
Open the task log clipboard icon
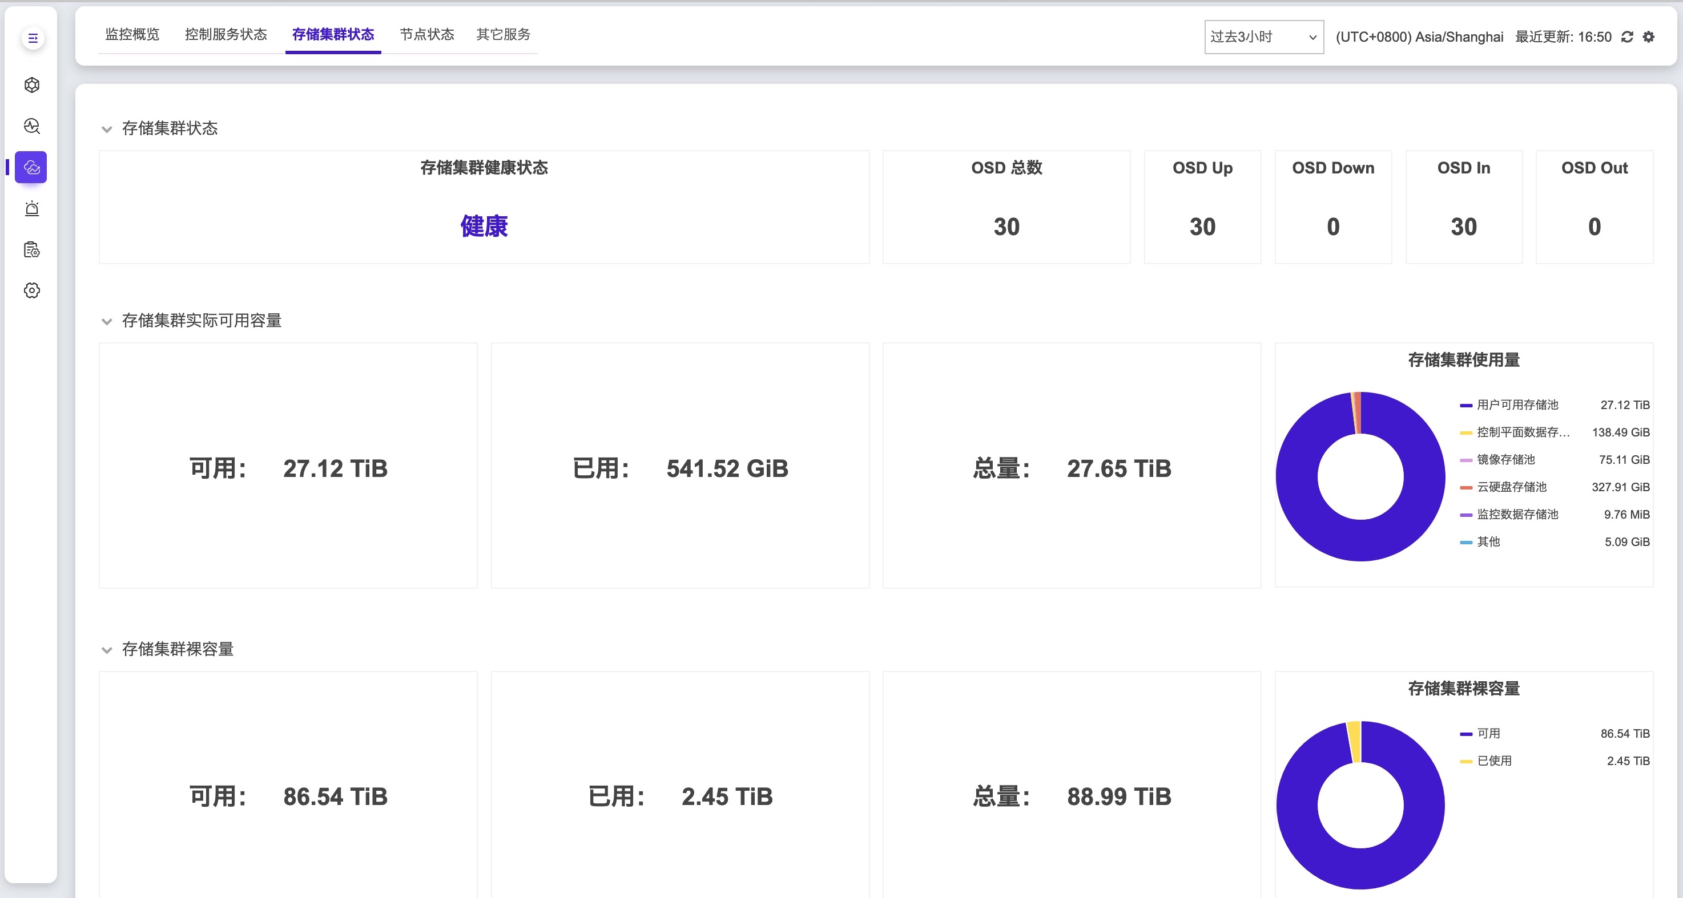[x=32, y=249]
